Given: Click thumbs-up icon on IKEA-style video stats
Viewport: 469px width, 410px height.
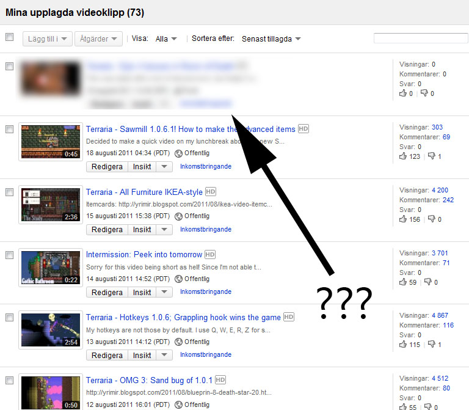Looking at the screenshot, I should [x=403, y=219].
